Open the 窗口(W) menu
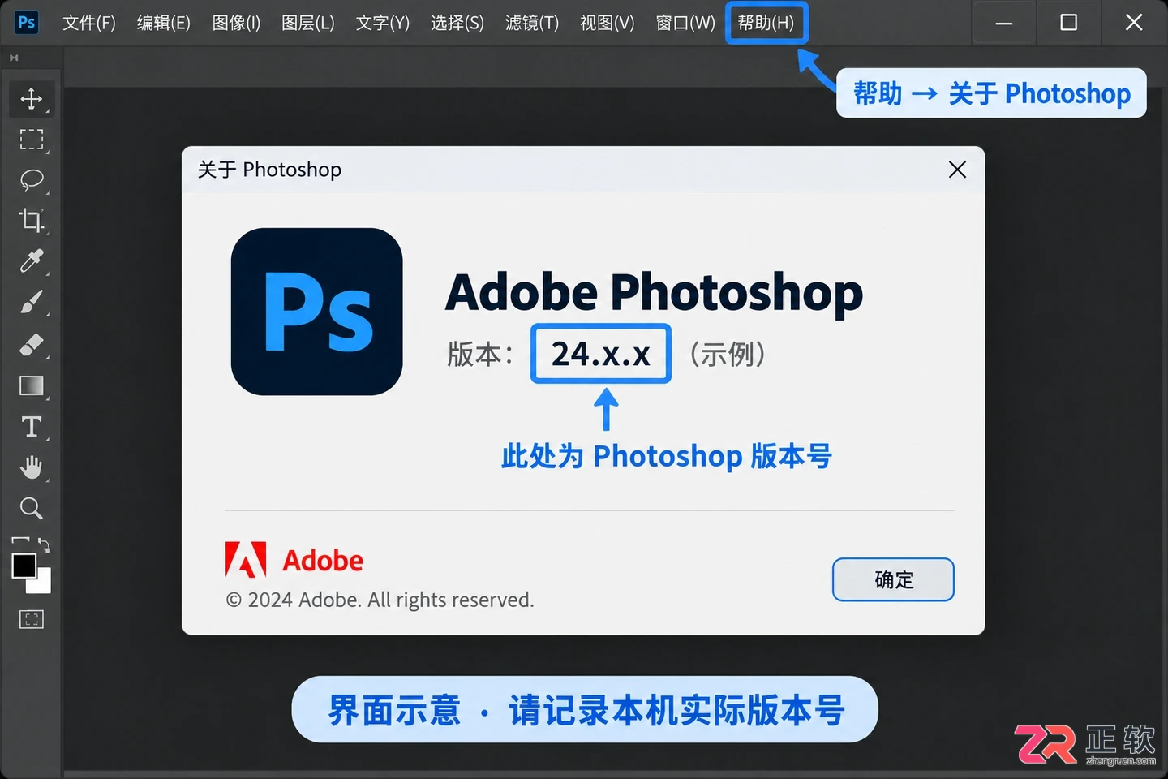The image size is (1168, 779). point(685,23)
